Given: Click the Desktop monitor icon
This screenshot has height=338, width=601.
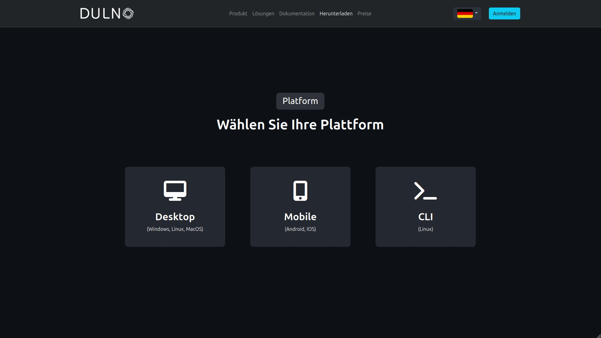Looking at the screenshot, I should click(x=175, y=190).
